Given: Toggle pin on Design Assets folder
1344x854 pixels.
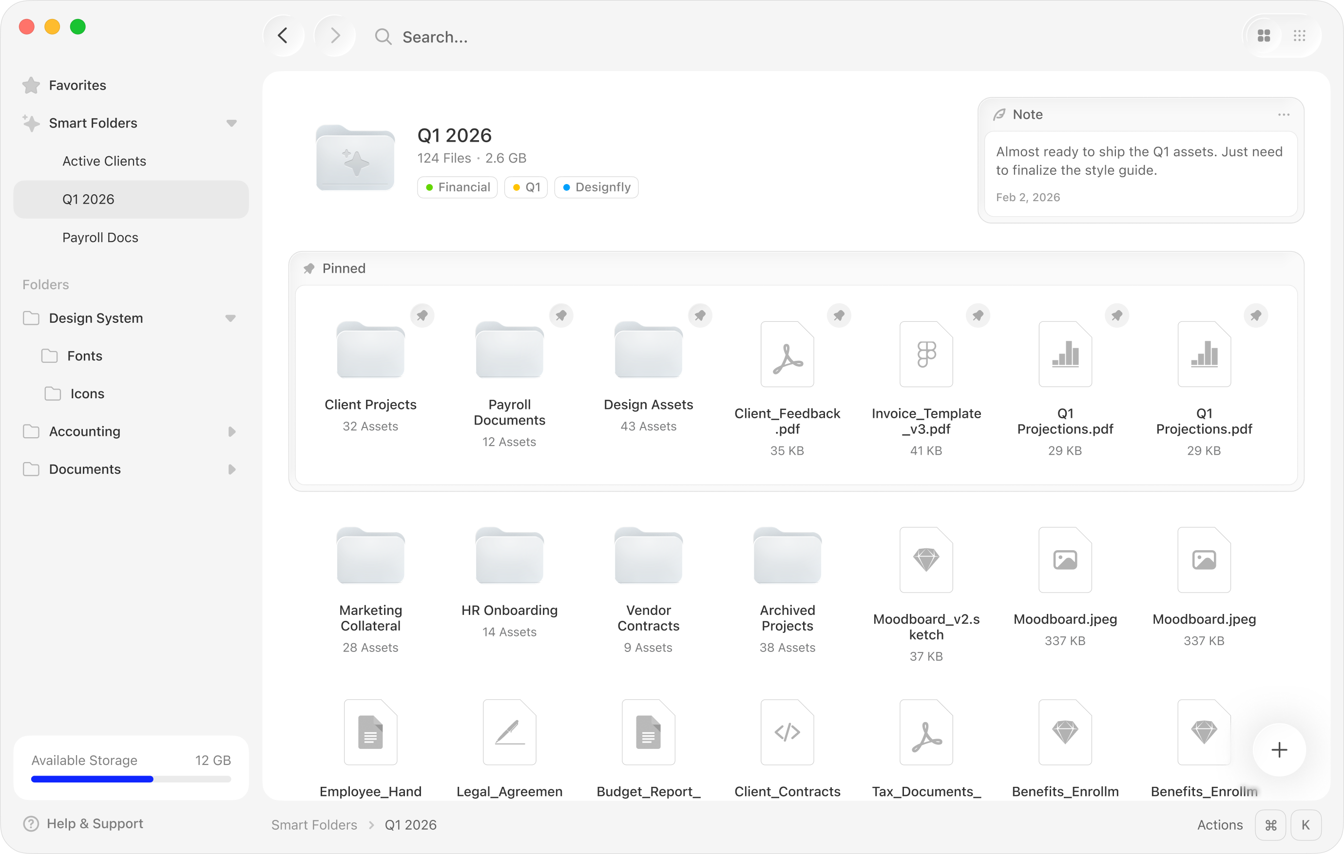Looking at the screenshot, I should click(699, 316).
